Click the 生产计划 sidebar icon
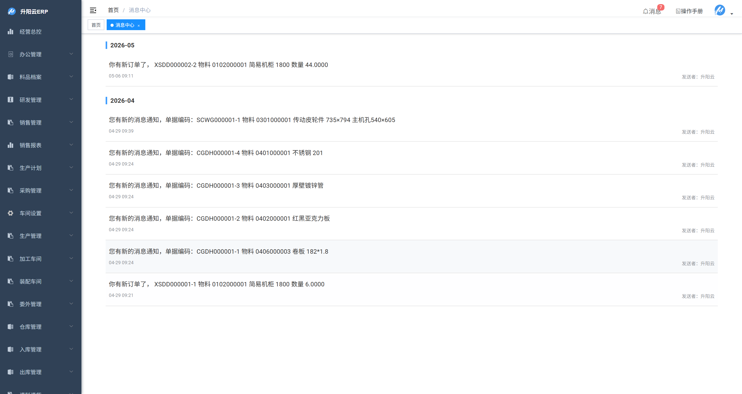742x394 pixels. pyautogui.click(x=10, y=168)
